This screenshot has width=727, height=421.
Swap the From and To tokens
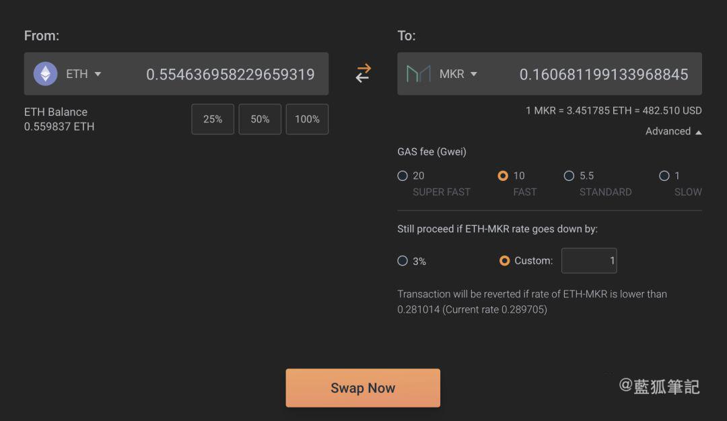(x=363, y=73)
